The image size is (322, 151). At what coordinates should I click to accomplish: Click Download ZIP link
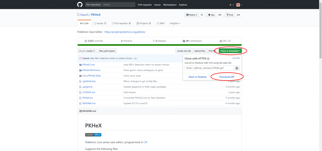point(227,77)
